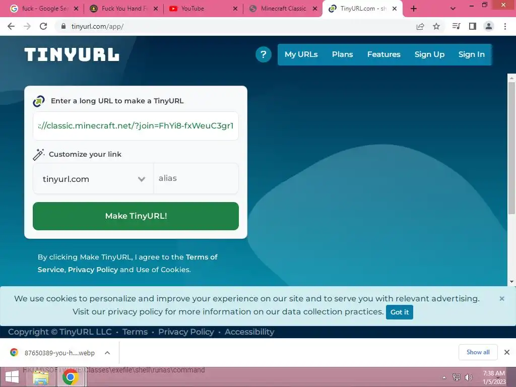The width and height of the screenshot is (516, 387).
Task: Open File Explorer from the taskbar
Action: click(41, 377)
